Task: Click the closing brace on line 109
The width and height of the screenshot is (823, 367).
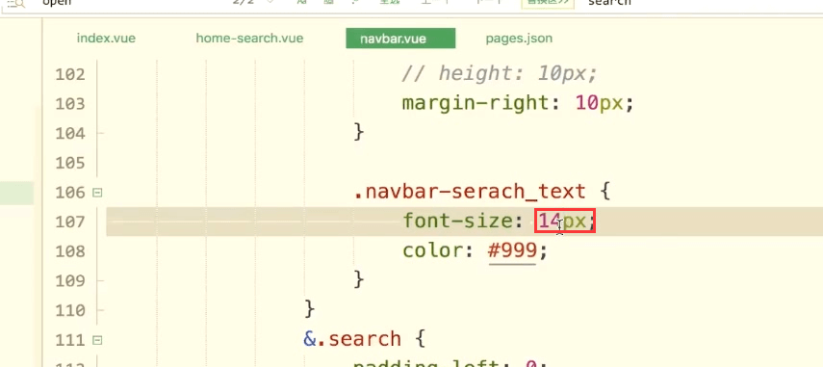Action: [358, 279]
